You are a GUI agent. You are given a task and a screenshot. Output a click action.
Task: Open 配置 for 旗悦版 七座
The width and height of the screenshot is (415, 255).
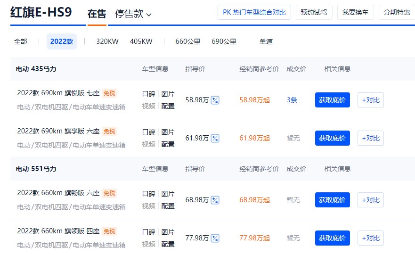point(168,106)
